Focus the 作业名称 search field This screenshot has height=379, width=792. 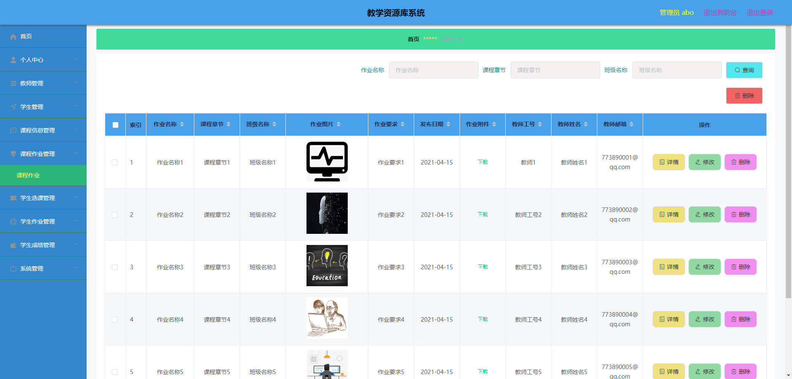point(434,71)
